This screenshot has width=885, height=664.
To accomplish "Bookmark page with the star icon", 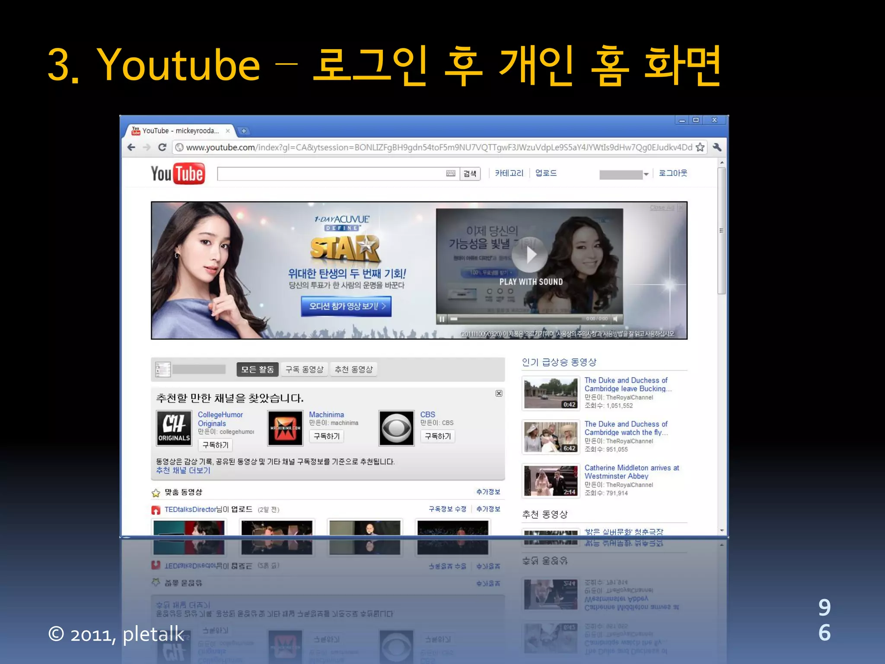I will tap(700, 147).
